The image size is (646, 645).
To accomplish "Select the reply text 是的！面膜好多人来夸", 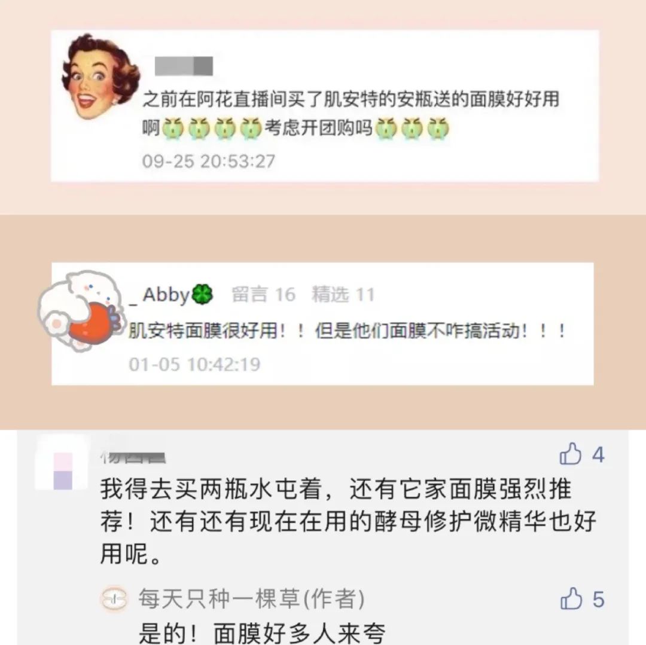I will [262, 632].
